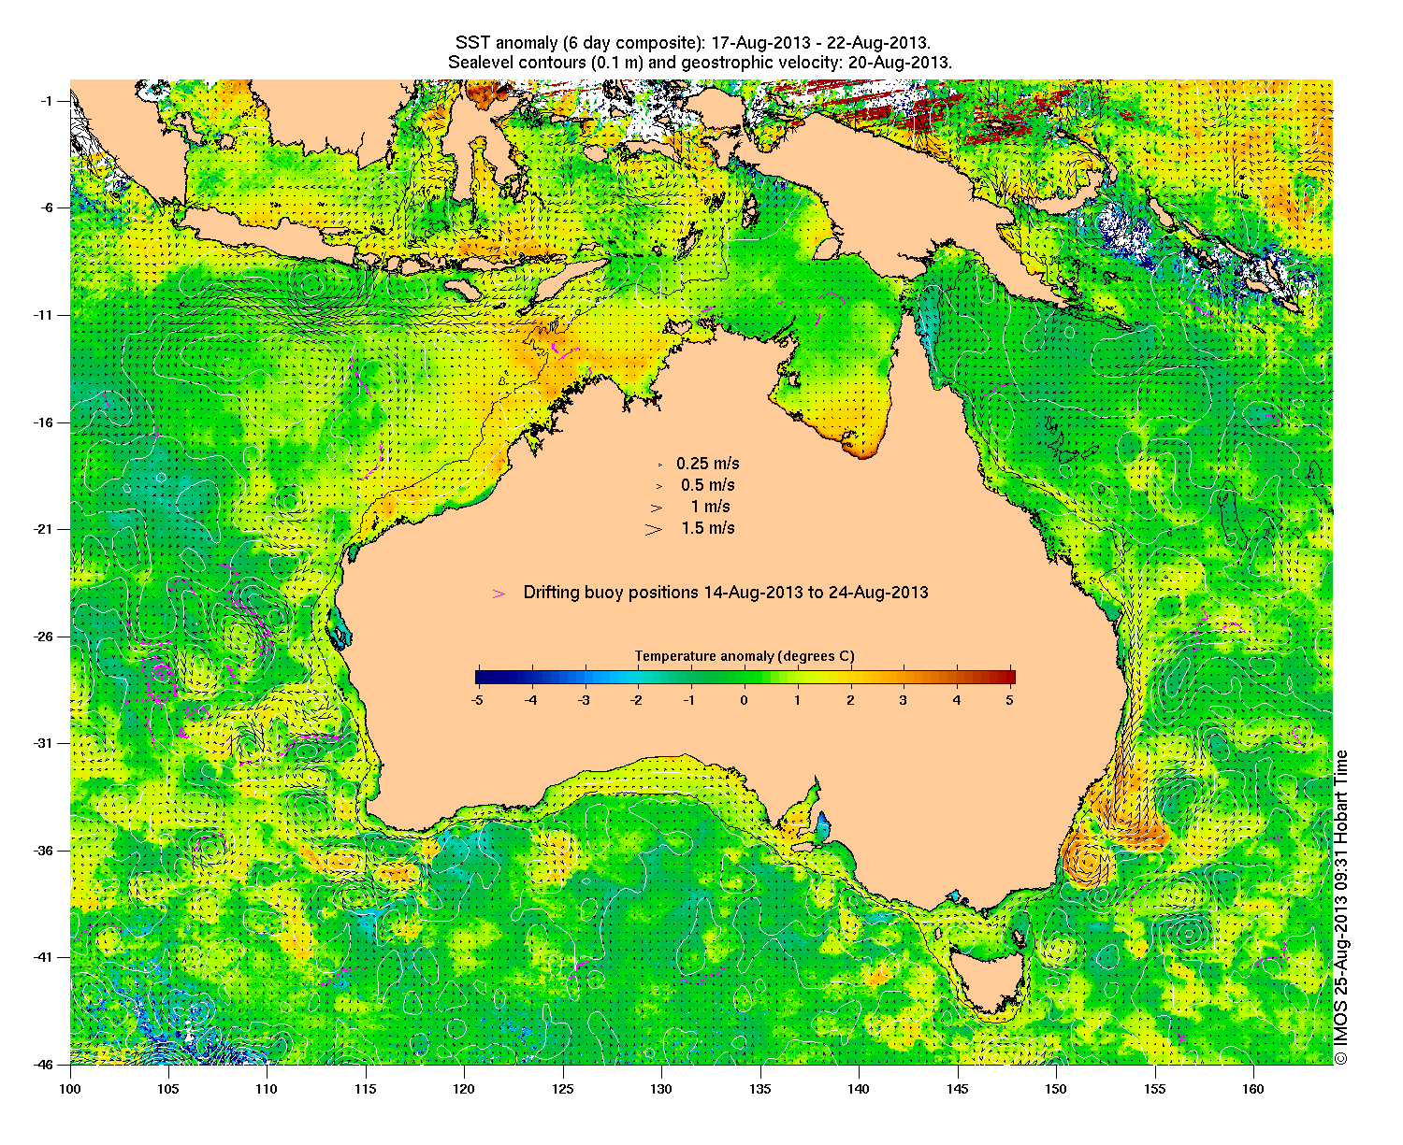Click the latitude axis label -26
Image resolution: width=1403 pixels, height=1145 pixels.
[x=44, y=637]
